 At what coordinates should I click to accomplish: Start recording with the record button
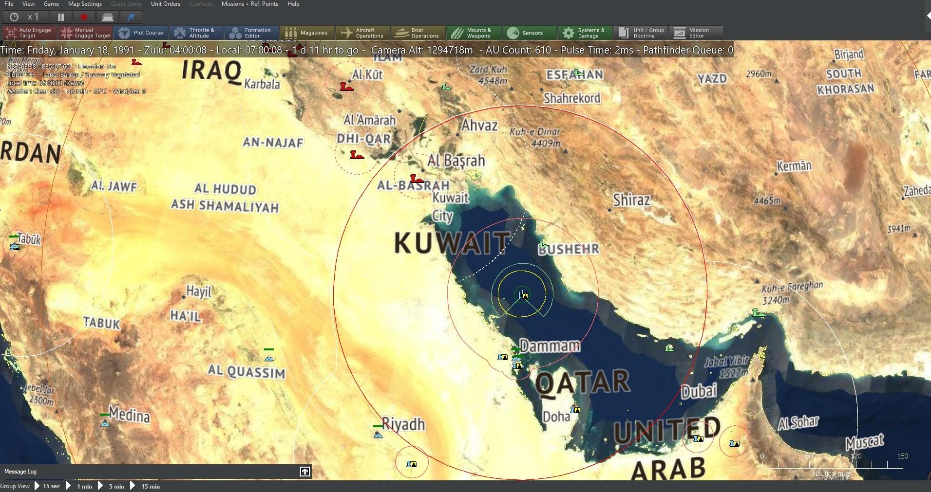[x=83, y=17]
